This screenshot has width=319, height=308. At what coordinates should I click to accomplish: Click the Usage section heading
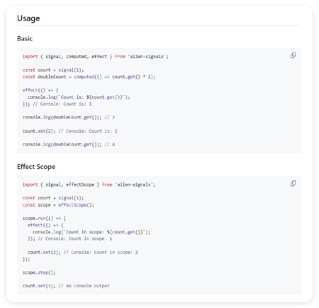click(x=28, y=18)
